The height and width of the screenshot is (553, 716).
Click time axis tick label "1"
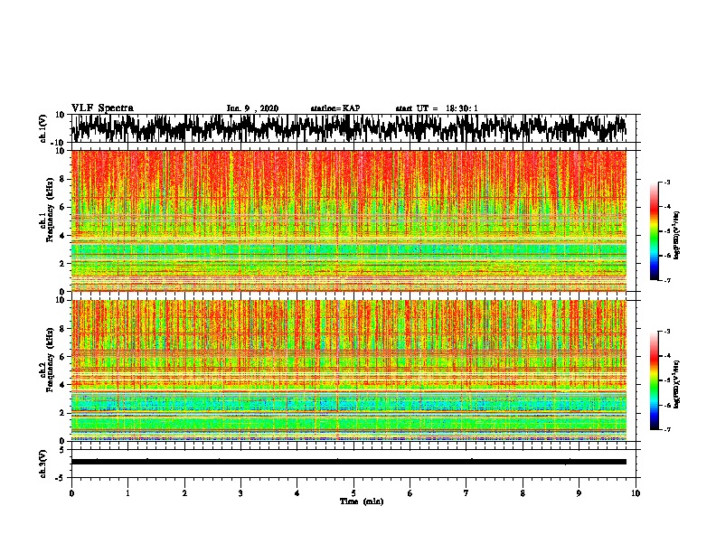point(127,493)
